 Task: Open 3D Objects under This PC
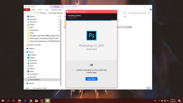(x=33, y=55)
